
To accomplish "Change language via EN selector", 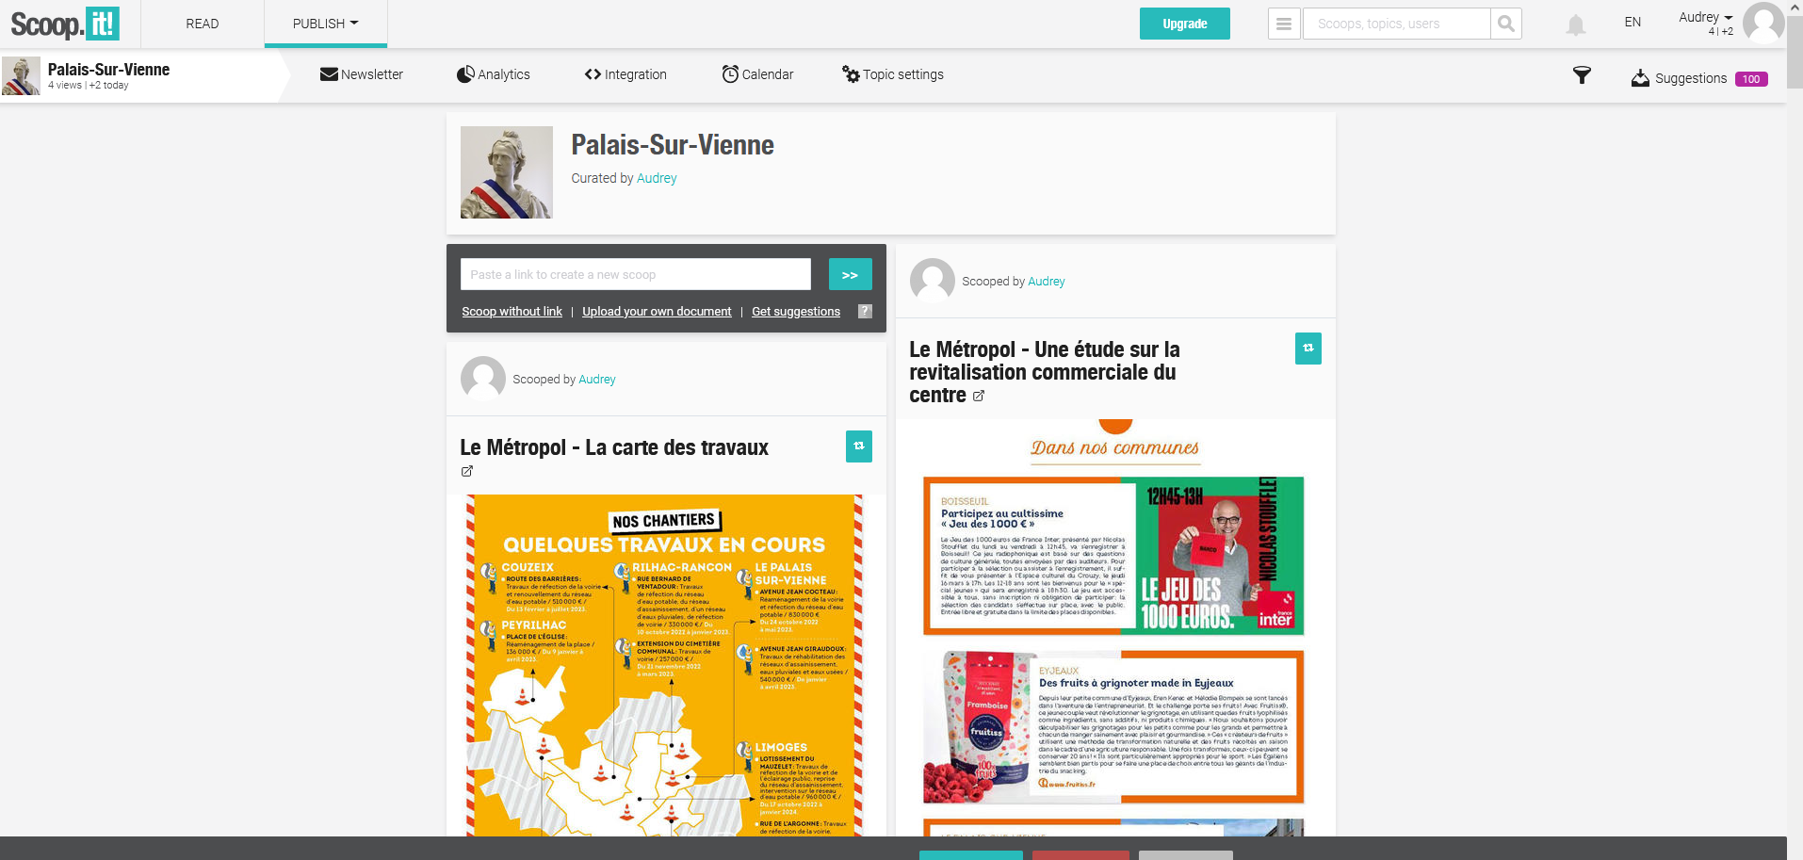I will [x=1632, y=23].
